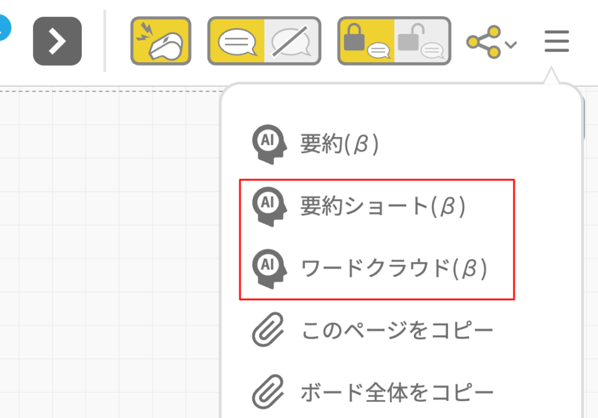Click the blue circle at the toolbar edge

pyautogui.click(x=4, y=28)
